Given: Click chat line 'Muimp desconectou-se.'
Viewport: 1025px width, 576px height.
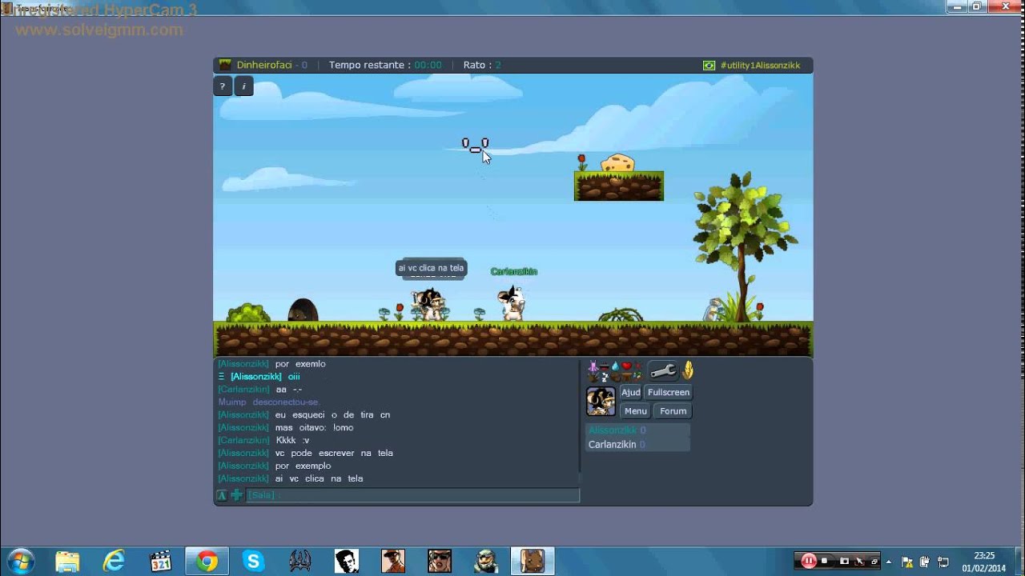Looking at the screenshot, I should click(x=269, y=402).
